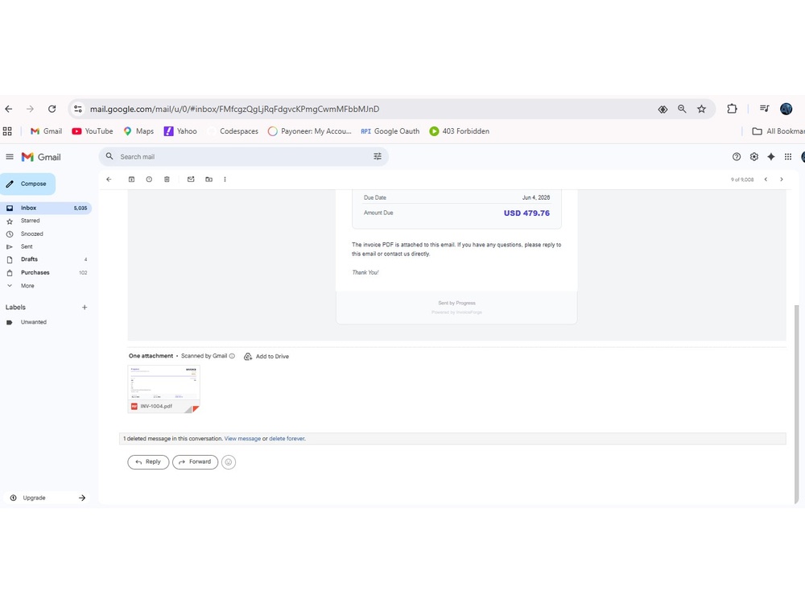Go to the older conversation

[782, 180]
